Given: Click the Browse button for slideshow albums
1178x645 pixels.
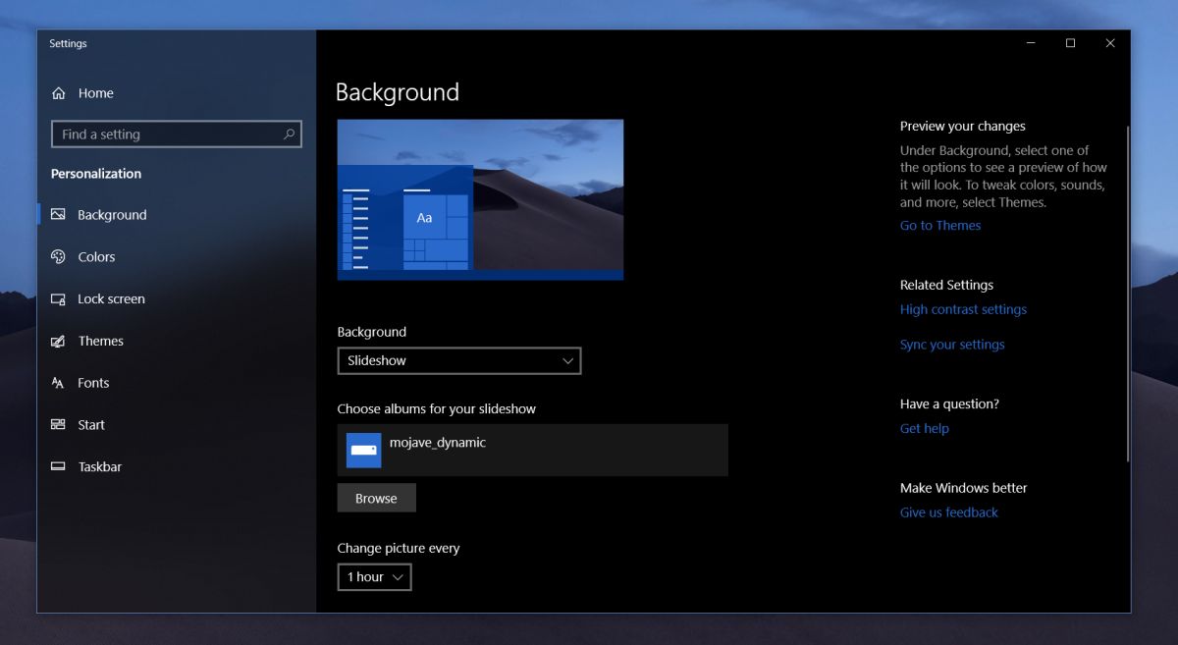Looking at the screenshot, I should (376, 498).
